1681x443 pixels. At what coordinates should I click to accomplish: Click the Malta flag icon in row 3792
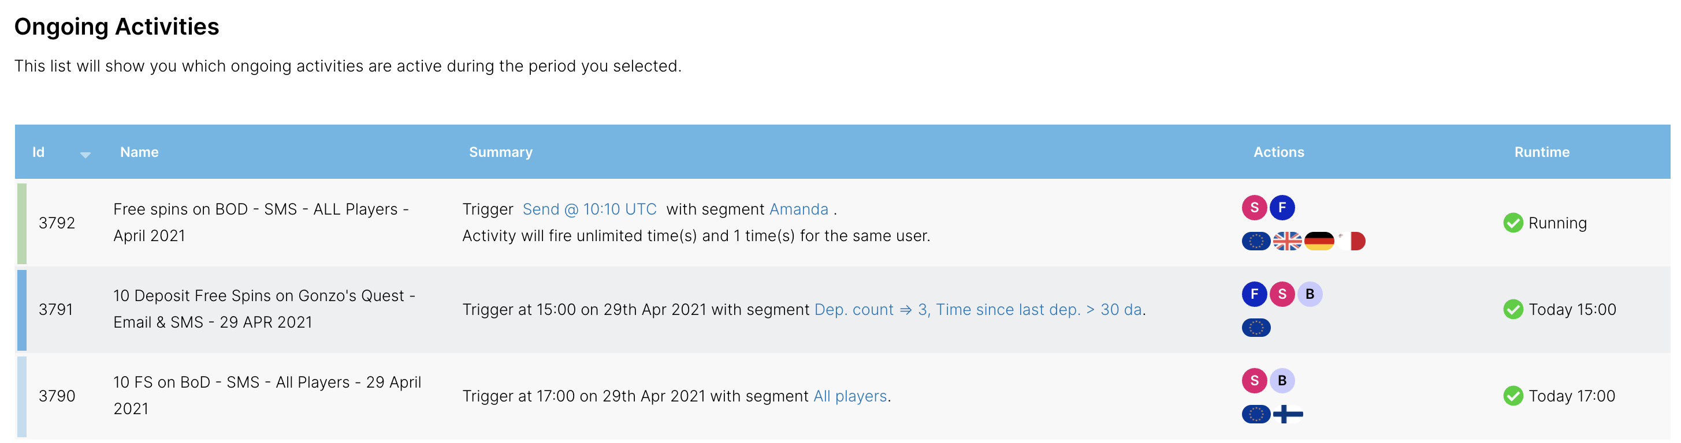tap(1351, 241)
